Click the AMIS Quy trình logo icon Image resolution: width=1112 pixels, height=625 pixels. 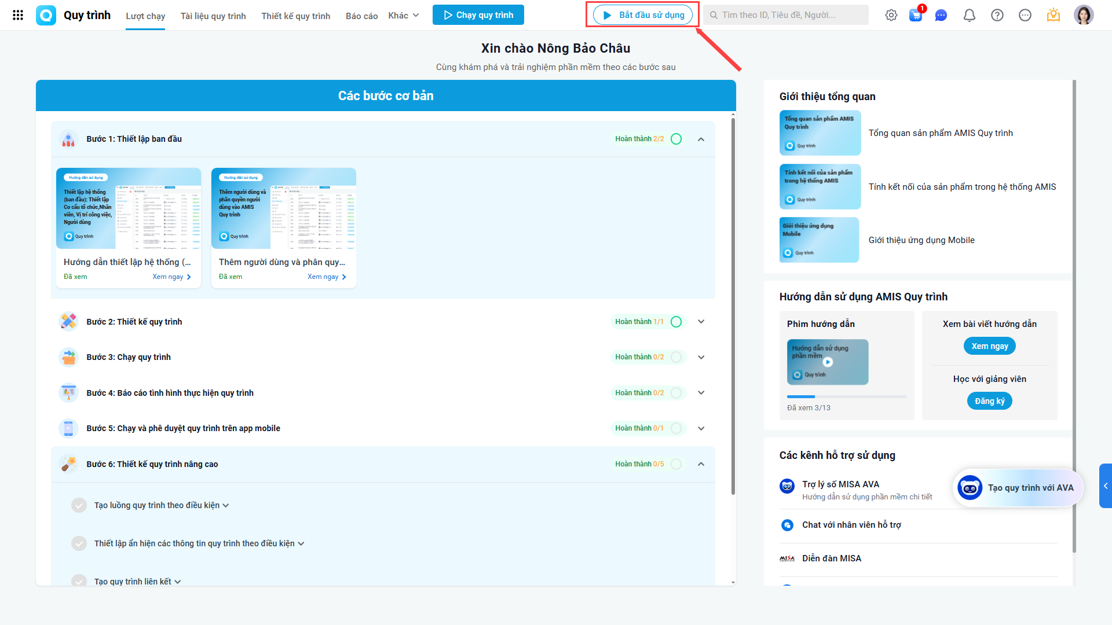[46, 15]
